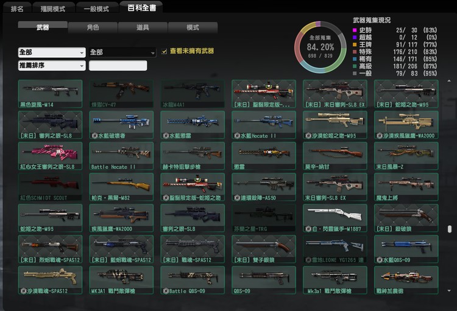Select the 雪地LEONE YG1265 shotgun card
Image resolution: width=457 pixels, height=311 pixels.
pos(335,250)
